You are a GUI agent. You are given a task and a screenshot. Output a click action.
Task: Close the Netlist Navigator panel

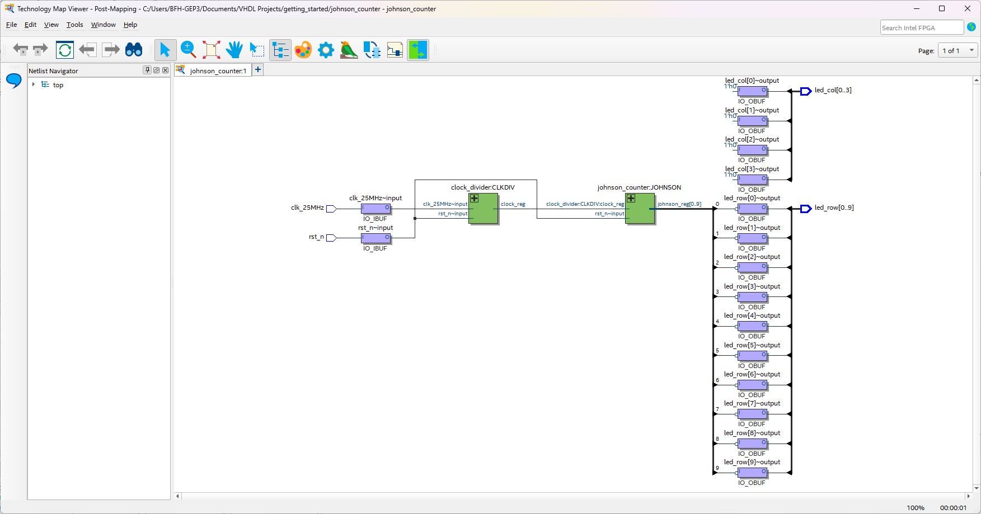[x=166, y=70]
